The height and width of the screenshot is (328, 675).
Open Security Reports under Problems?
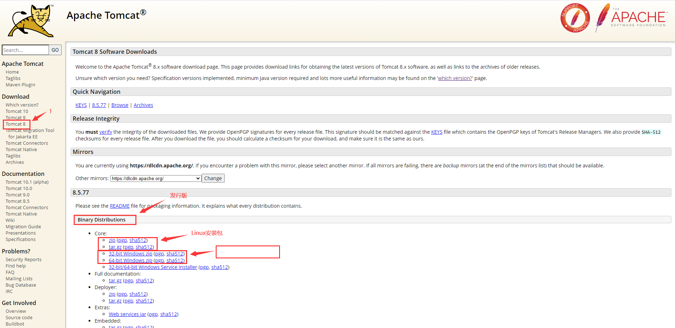pos(24,259)
